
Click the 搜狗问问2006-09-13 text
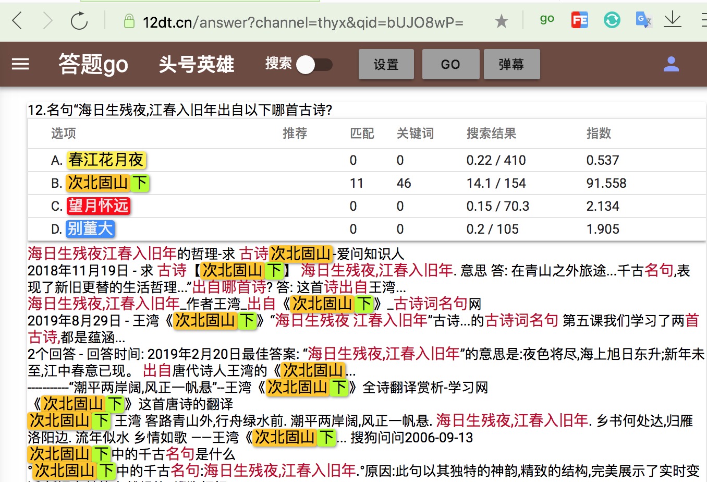tap(412, 437)
